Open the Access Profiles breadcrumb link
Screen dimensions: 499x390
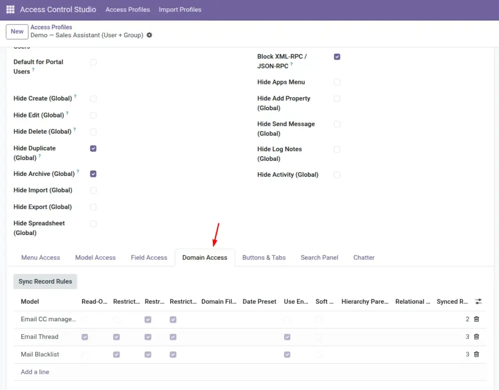[51, 27]
